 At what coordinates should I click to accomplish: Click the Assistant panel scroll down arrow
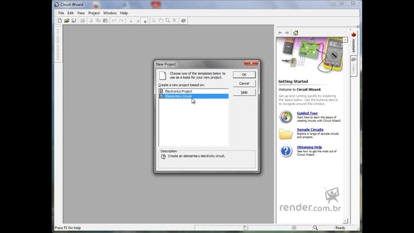coord(345,221)
